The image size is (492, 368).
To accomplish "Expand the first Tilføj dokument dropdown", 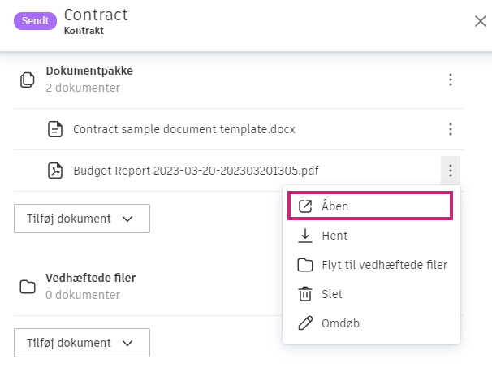I will (x=82, y=219).
